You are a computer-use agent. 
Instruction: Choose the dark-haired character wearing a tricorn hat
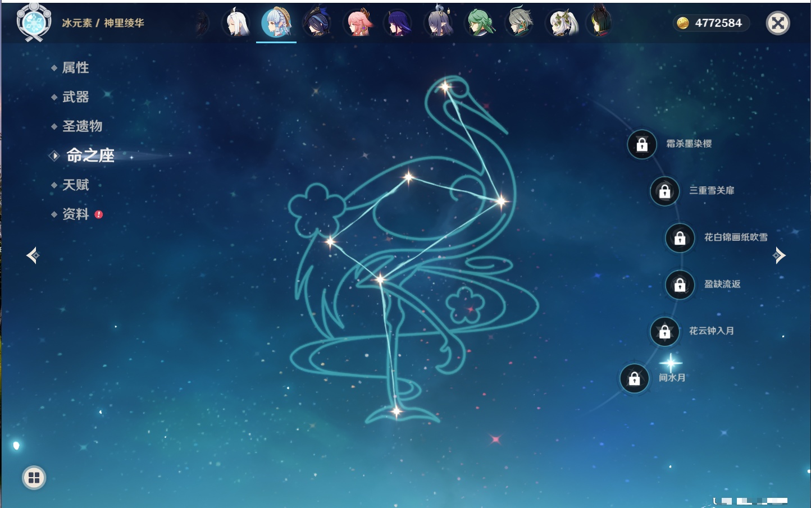click(317, 24)
